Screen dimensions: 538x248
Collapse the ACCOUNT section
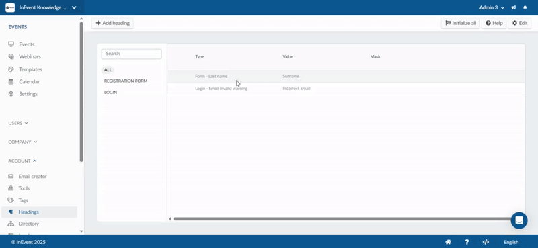pos(22,161)
